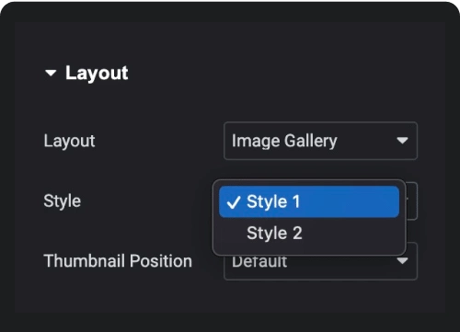The width and height of the screenshot is (460, 332).
Task: Click the Layout field label
Action: pos(69,141)
